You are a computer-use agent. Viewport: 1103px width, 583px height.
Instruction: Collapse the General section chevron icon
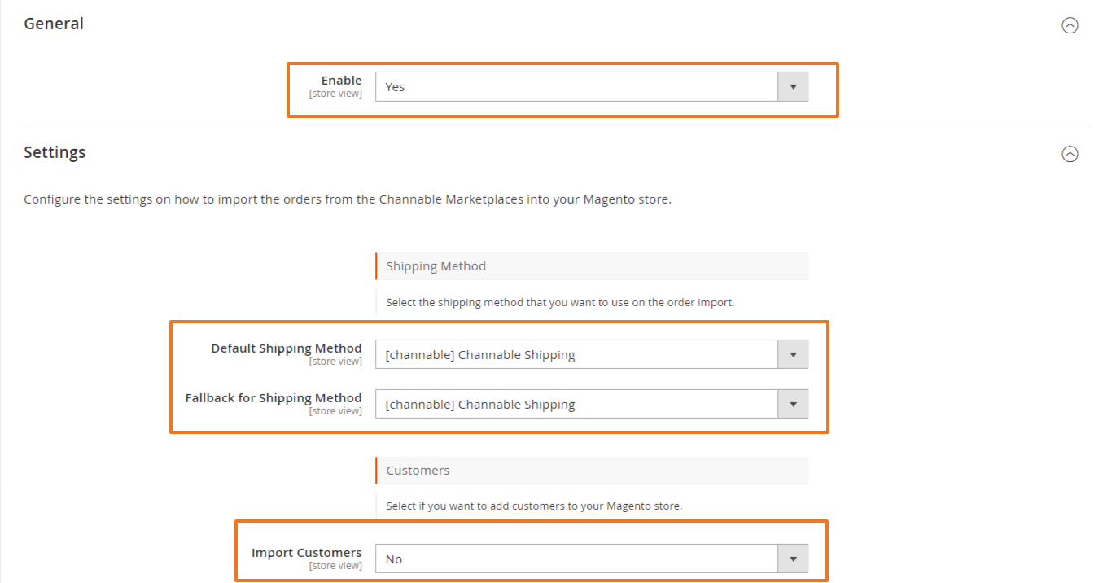[1070, 25]
